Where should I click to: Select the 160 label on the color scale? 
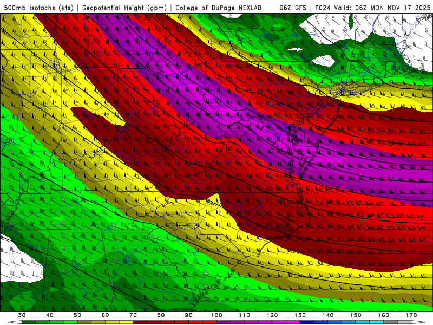[x=384, y=315]
